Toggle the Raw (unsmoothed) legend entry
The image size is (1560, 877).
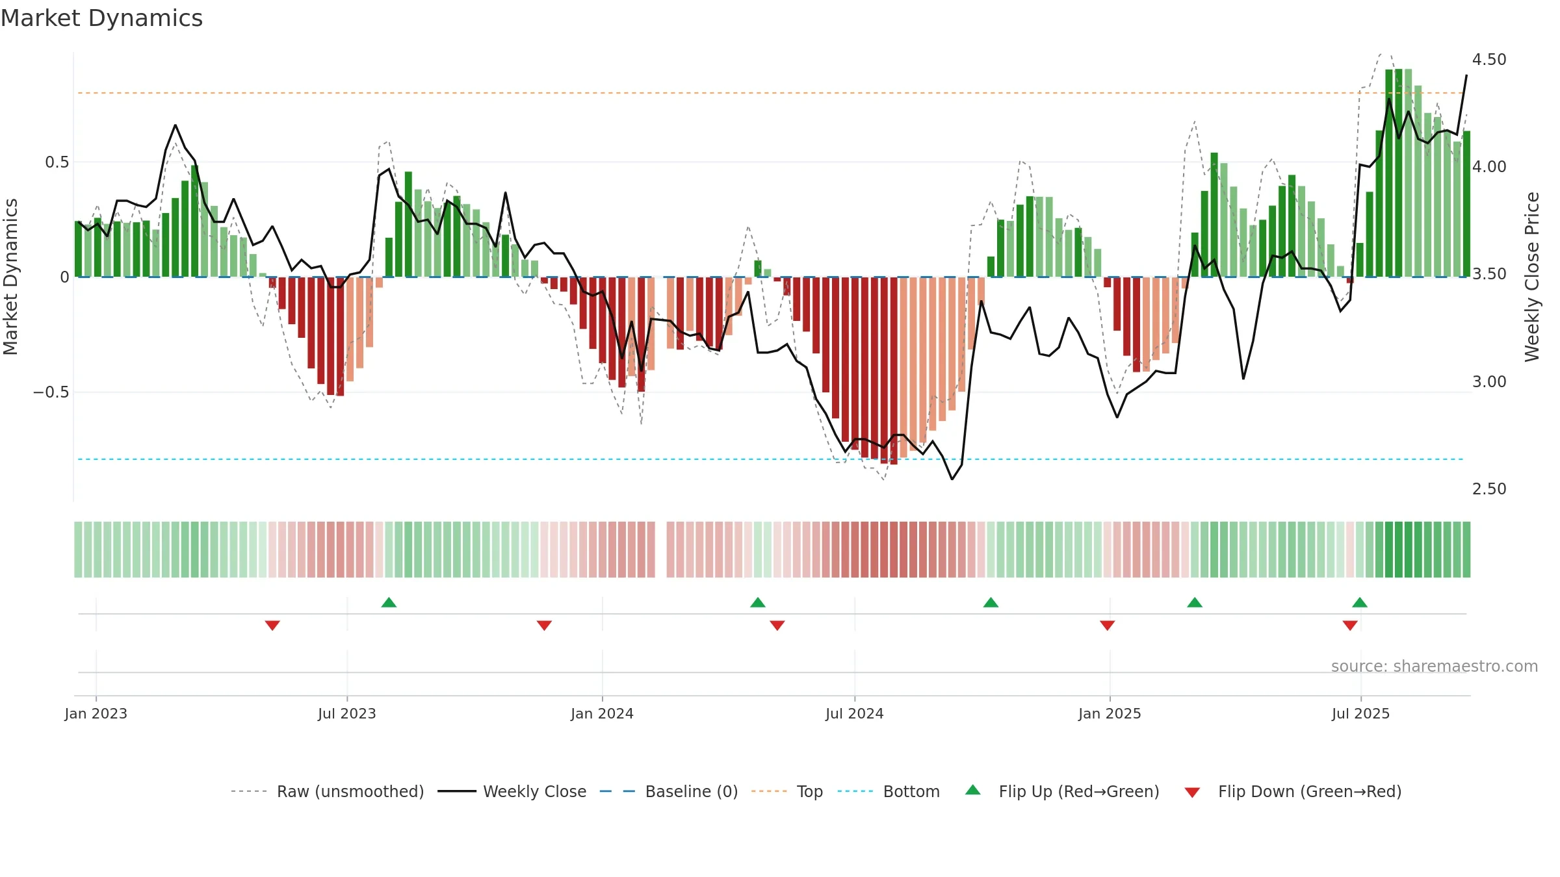(328, 791)
